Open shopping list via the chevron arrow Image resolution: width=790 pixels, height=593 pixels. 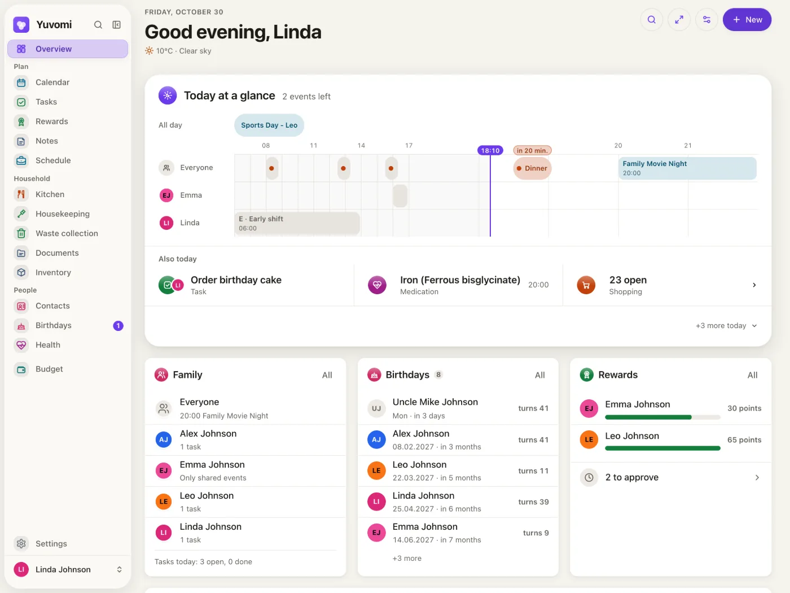pos(754,285)
